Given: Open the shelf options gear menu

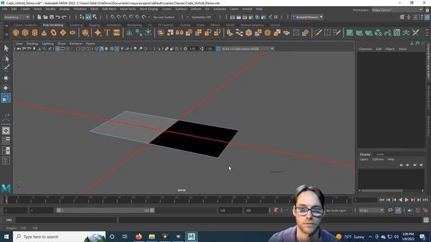Looking at the screenshot, I should point(6,34).
